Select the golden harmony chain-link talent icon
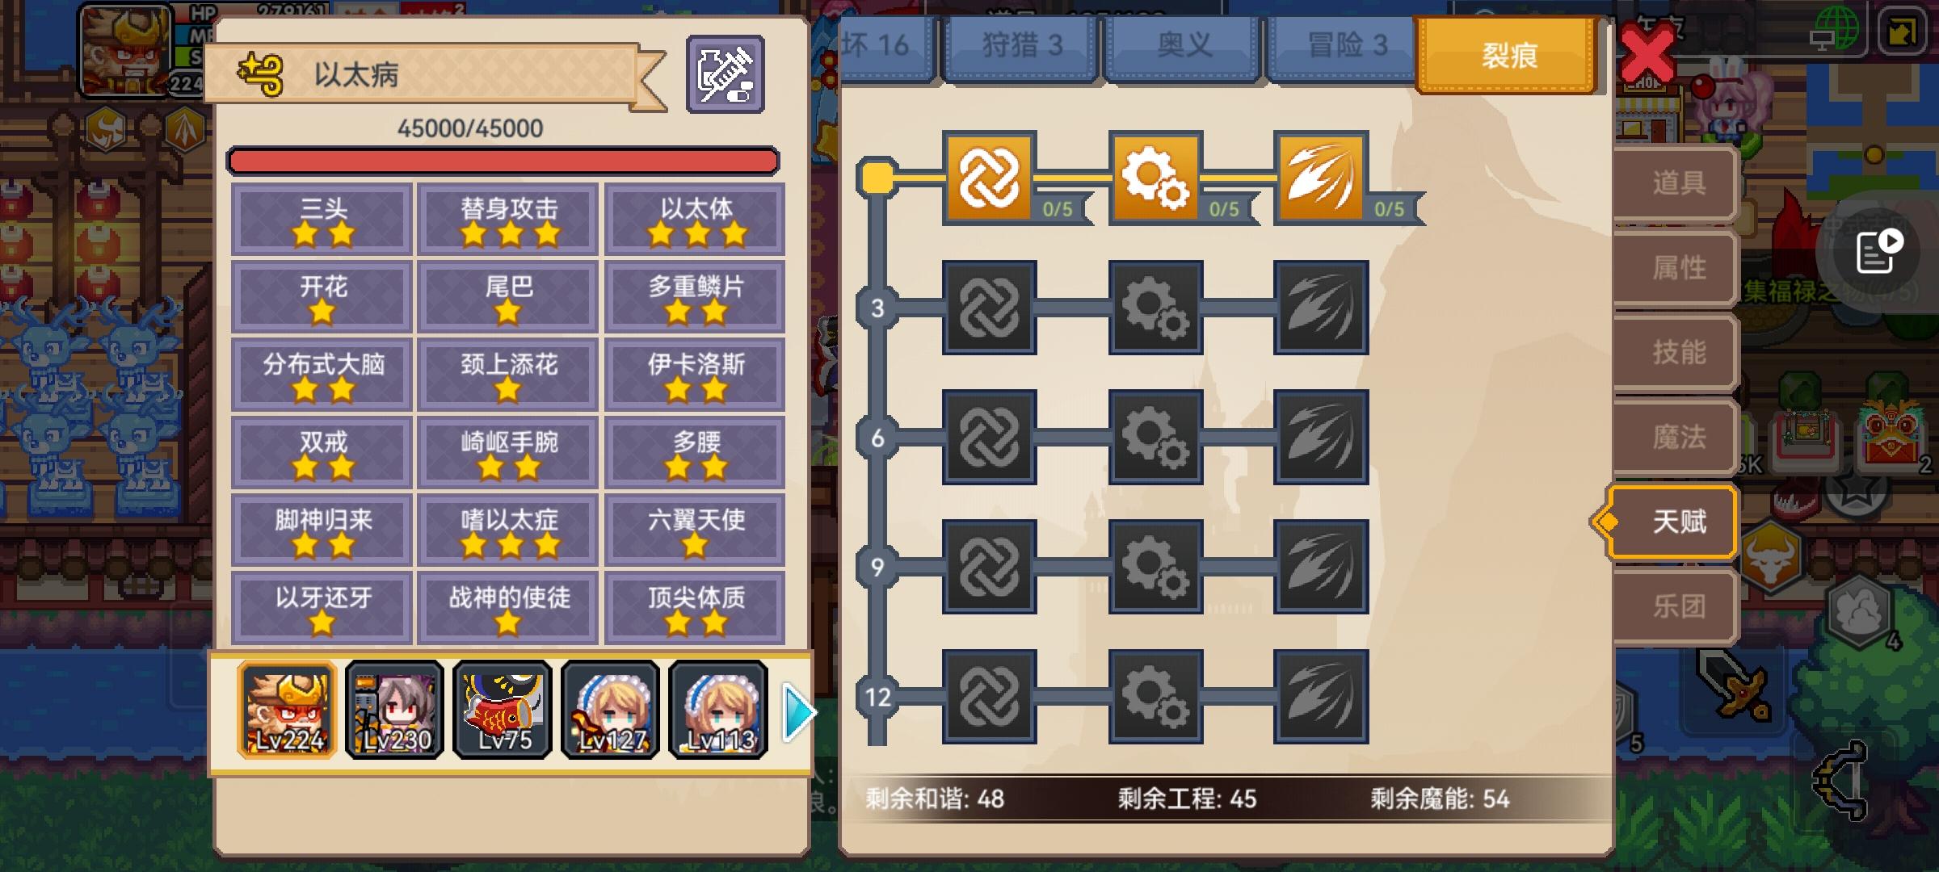This screenshot has height=872, width=1939. 990,177
